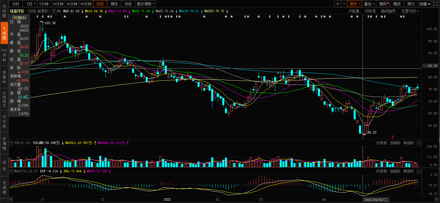
Task: Close the MACD indicator panel
Action: (x=419, y=171)
